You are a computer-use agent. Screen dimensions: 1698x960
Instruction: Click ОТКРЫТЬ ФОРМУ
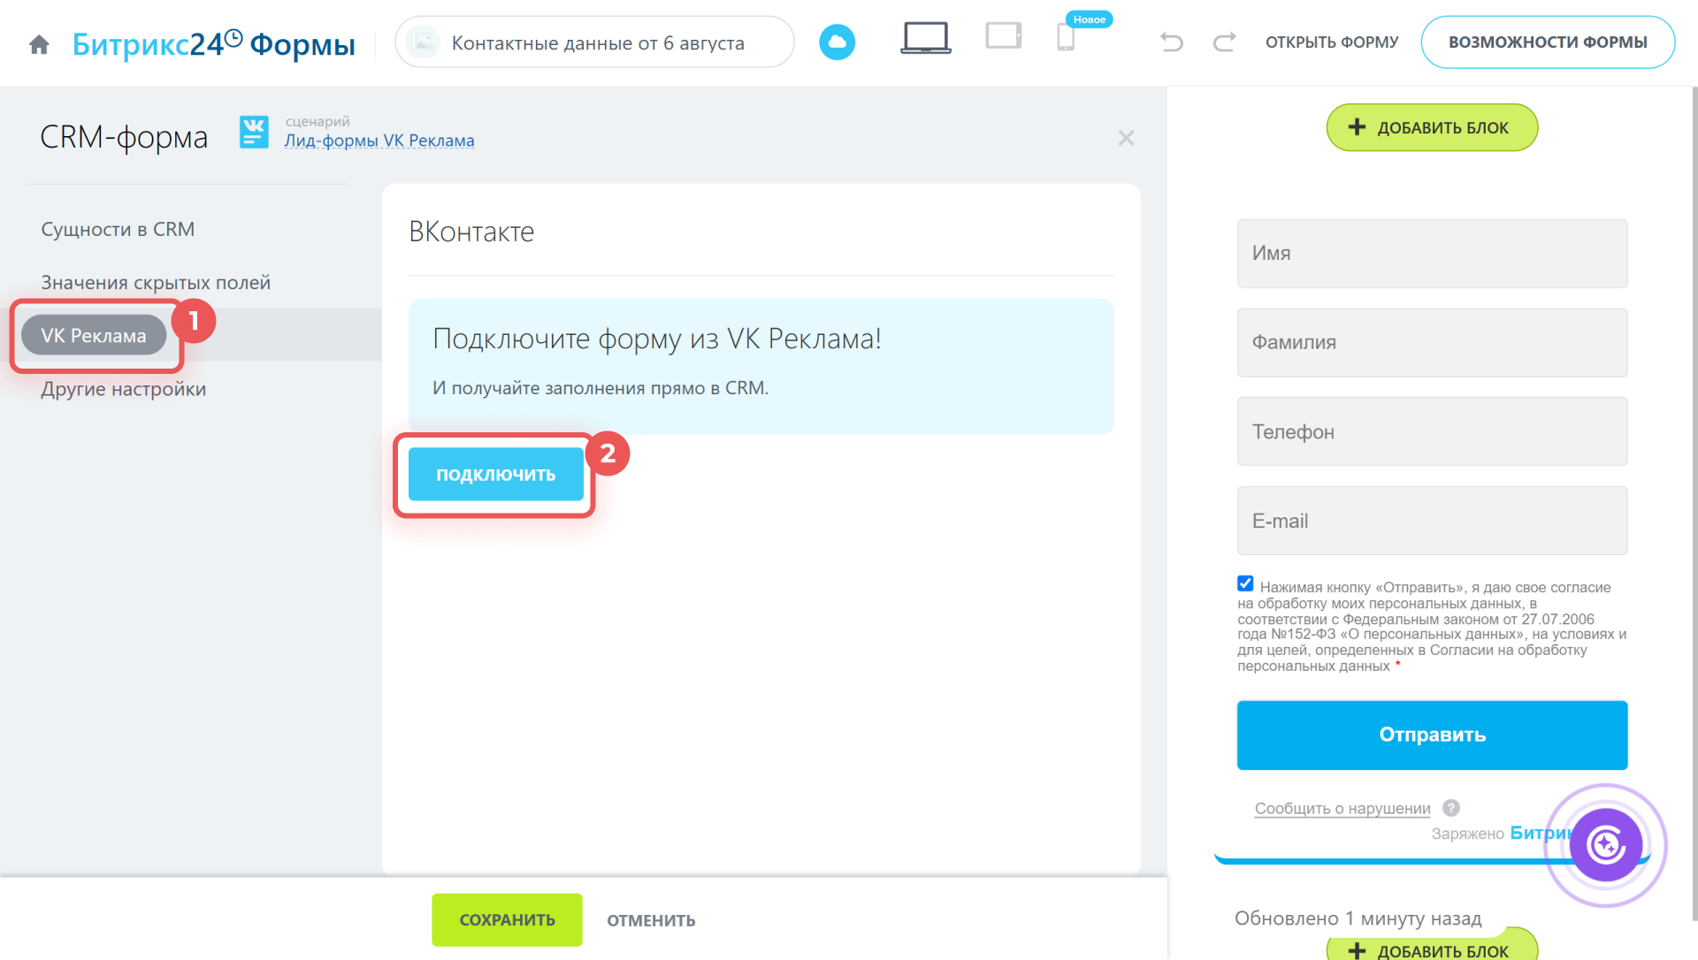tap(1332, 42)
